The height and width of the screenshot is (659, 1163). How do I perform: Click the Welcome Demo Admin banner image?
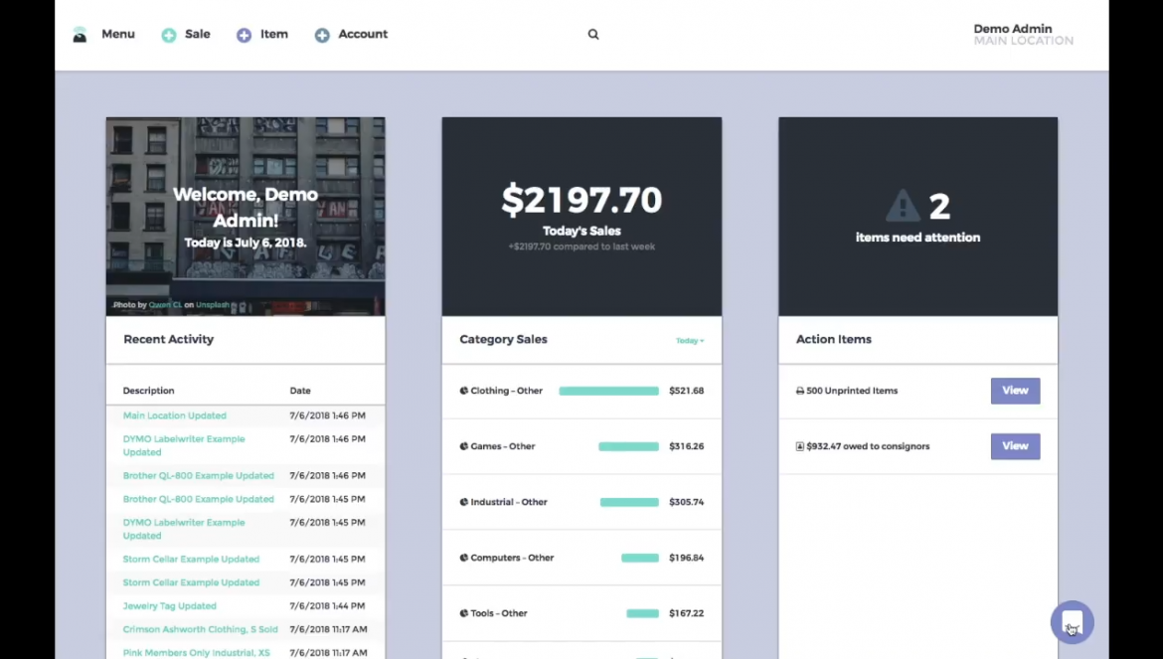(x=245, y=216)
